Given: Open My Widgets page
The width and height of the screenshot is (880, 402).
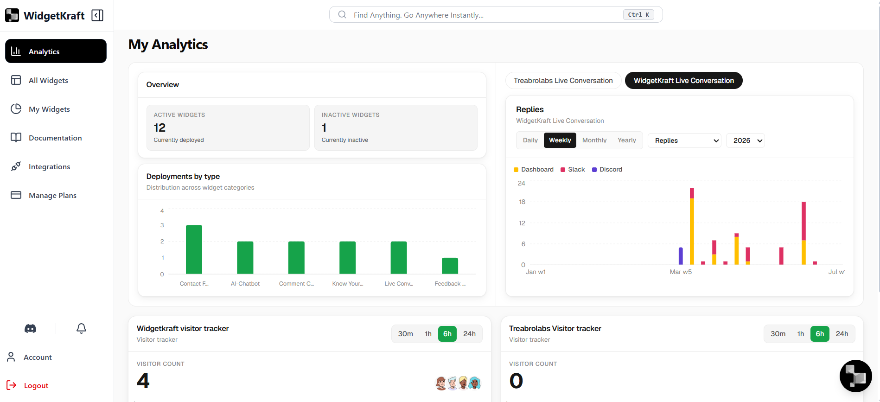Looking at the screenshot, I should [56, 109].
